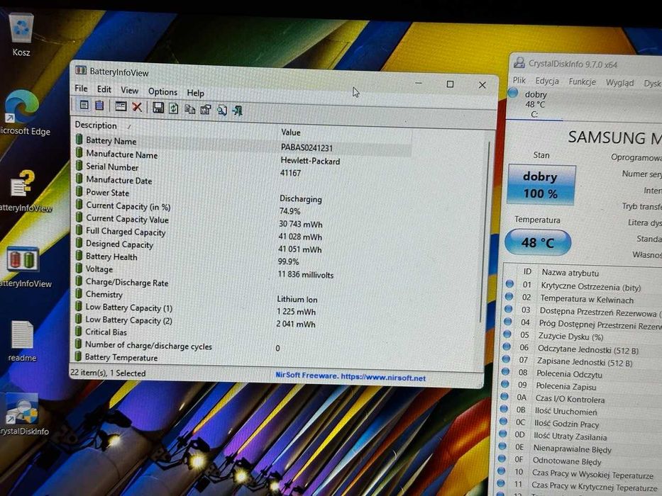The width and height of the screenshot is (662, 496).
Task: Click the 48 °C temperature button
Action: (537, 242)
